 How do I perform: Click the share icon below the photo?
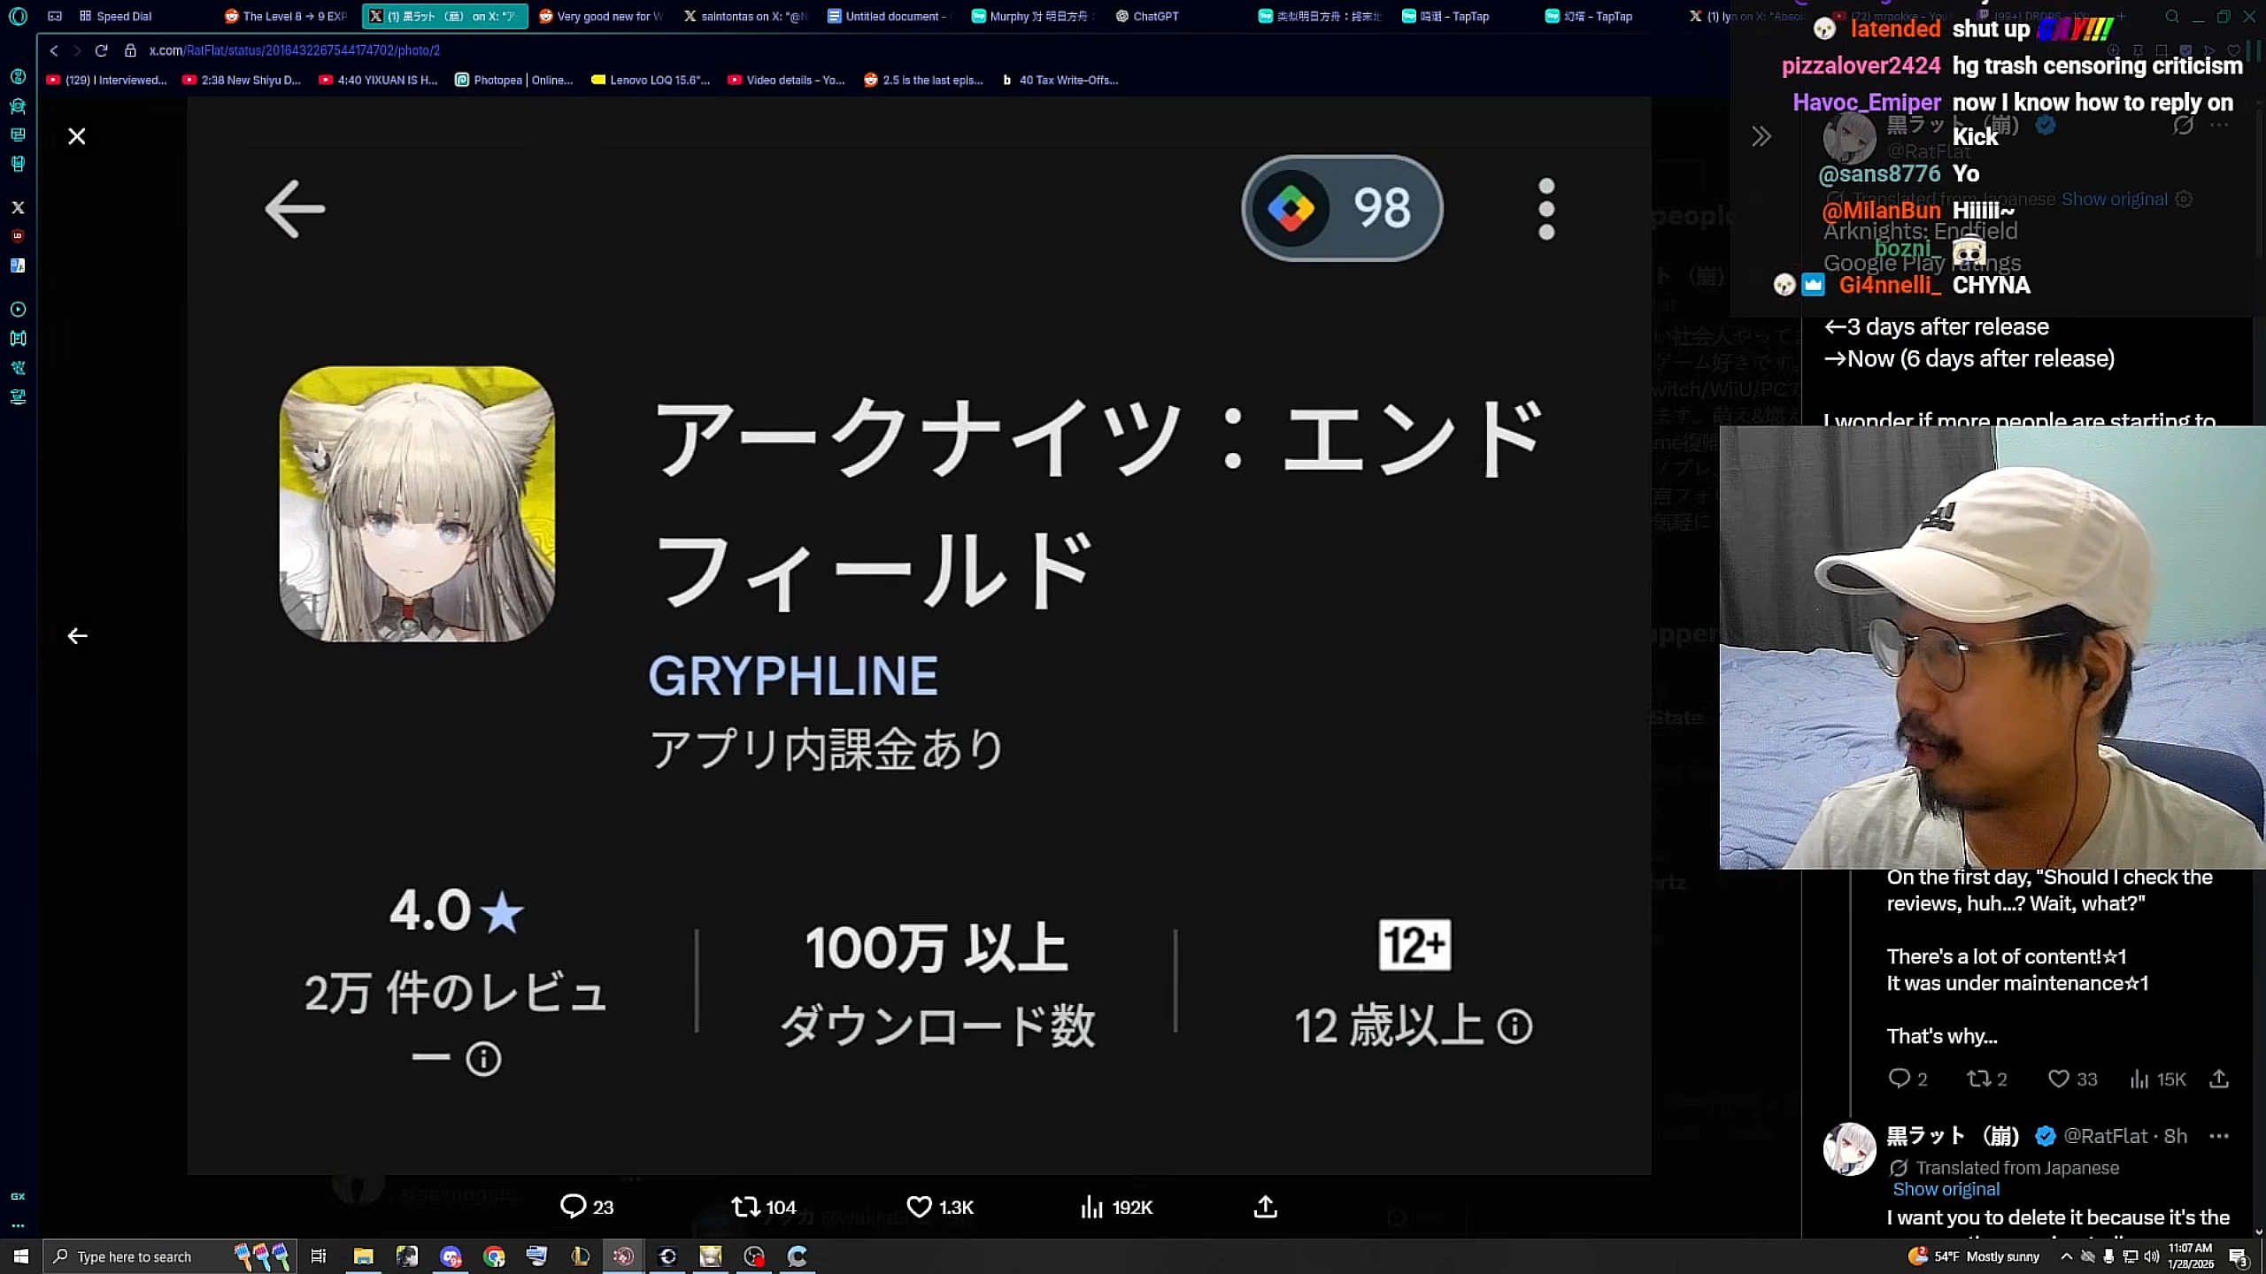click(x=1266, y=1207)
